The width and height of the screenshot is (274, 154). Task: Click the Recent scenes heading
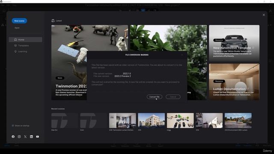[x=58, y=109]
